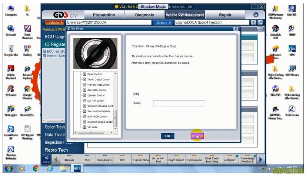Open Oscilloscope in bottom toolbar

(194, 159)
